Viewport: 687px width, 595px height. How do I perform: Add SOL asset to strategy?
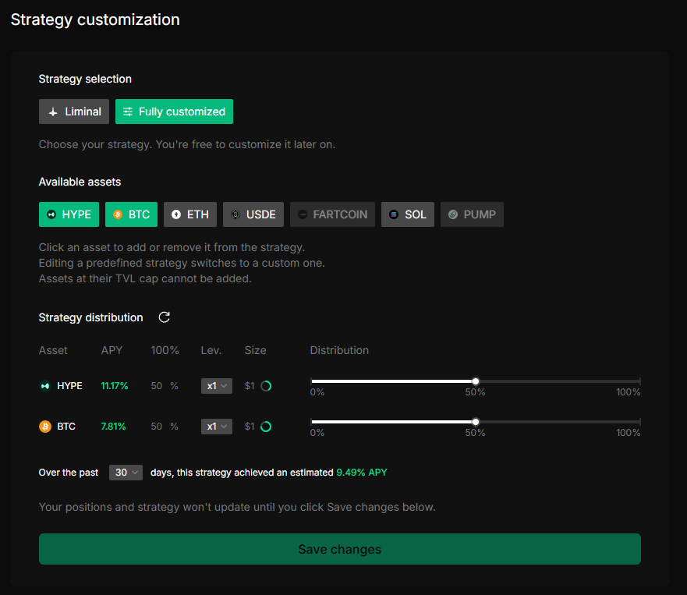coord(408,214)
